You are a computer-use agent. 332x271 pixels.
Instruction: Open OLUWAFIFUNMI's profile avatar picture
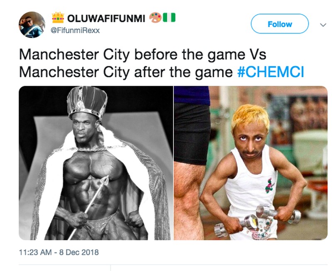click(32, 25)
